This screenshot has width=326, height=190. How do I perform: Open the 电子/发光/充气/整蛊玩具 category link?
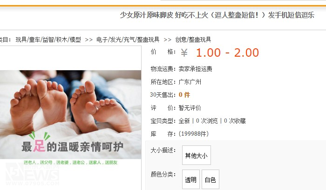pos(128,39)
